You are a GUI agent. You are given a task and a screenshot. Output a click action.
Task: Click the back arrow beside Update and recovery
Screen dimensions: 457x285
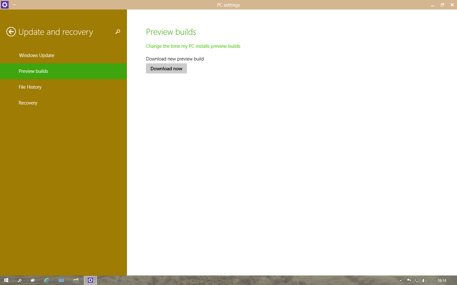11,32
